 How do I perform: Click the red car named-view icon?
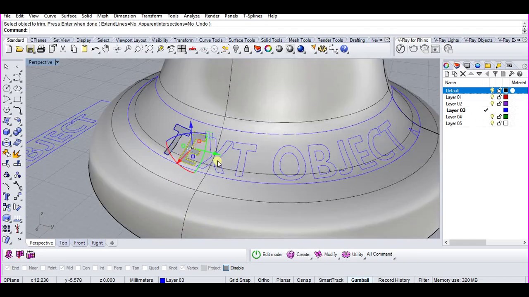coord(193,49)
